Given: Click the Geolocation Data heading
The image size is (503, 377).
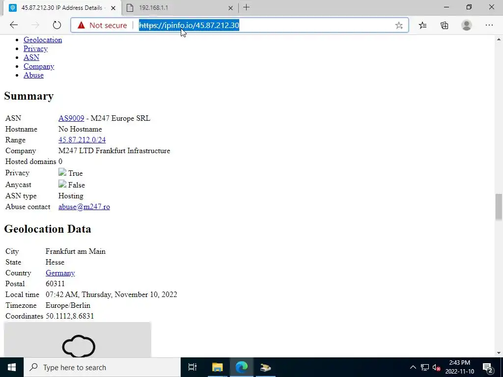Looking at the screenshot, I should pyautogui.click(x=48, y=229).
